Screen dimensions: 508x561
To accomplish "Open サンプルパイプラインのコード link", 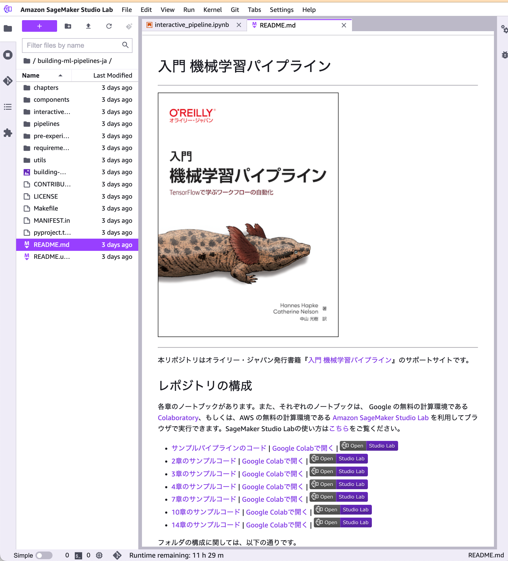I will (219, 448).
